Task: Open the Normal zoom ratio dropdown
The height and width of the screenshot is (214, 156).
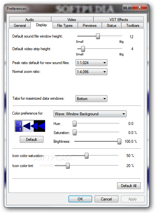Action: coord(91,72)
